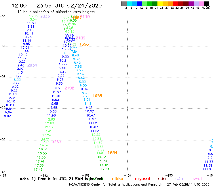This screenshot has height=187, width=213.
Task: Click the blue value 11.63
Action: (95, 131)
